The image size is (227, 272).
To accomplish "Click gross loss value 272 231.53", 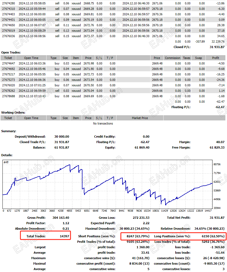I will coord(141,218).
